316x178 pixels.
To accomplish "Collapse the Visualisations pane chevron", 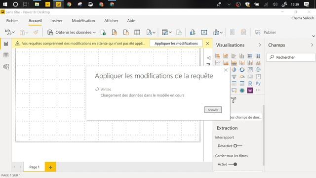I will (x=260, y=45).
